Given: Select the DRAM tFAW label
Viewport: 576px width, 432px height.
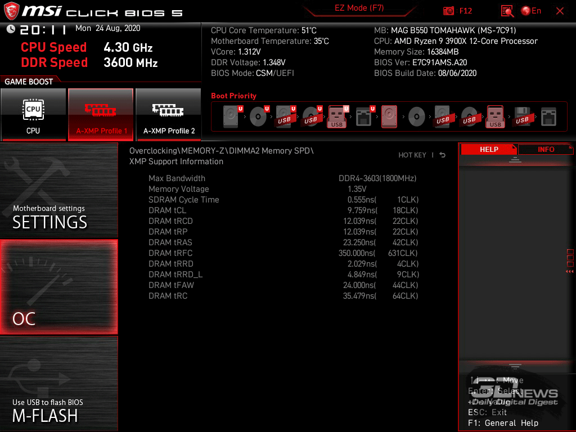Looking at the screenshot, I should pos(171,285).
